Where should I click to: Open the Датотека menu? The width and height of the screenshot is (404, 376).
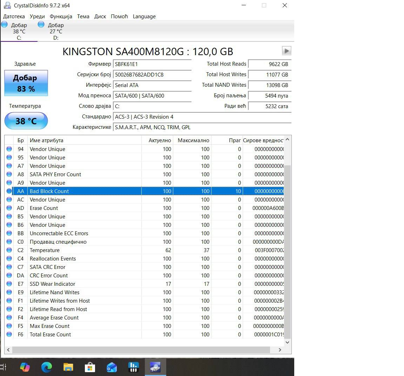(x=14, y=17)
